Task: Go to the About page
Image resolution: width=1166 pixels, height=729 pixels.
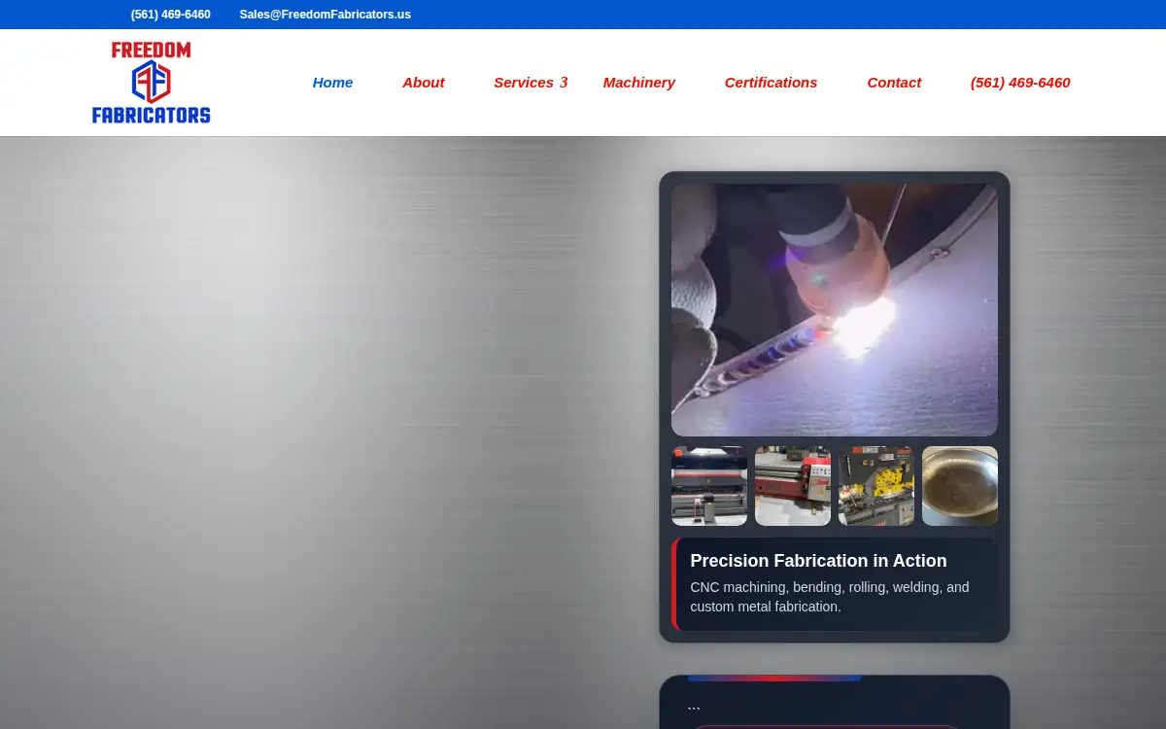Action: (x=424, y=83)
